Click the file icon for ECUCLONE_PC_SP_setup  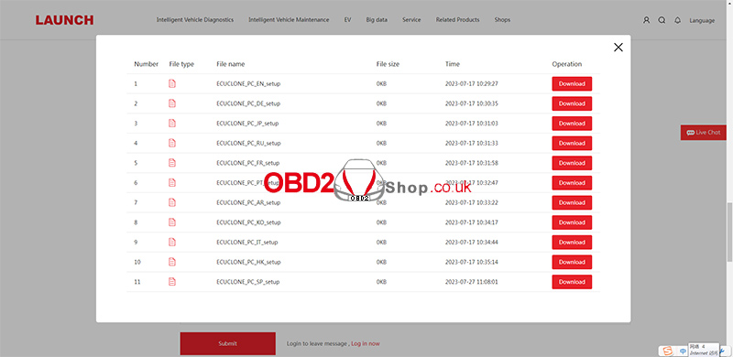pos(172,282)
